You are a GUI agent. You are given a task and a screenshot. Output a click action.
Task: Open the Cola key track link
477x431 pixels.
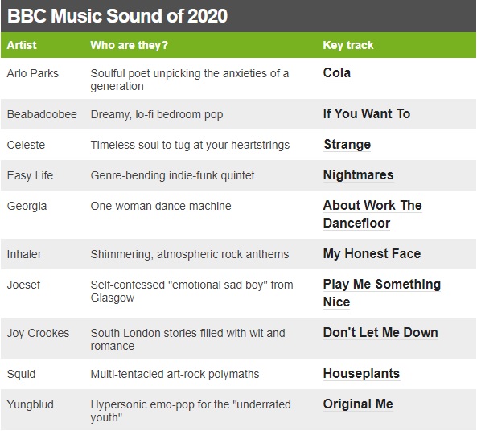click(x=336, y=73)
